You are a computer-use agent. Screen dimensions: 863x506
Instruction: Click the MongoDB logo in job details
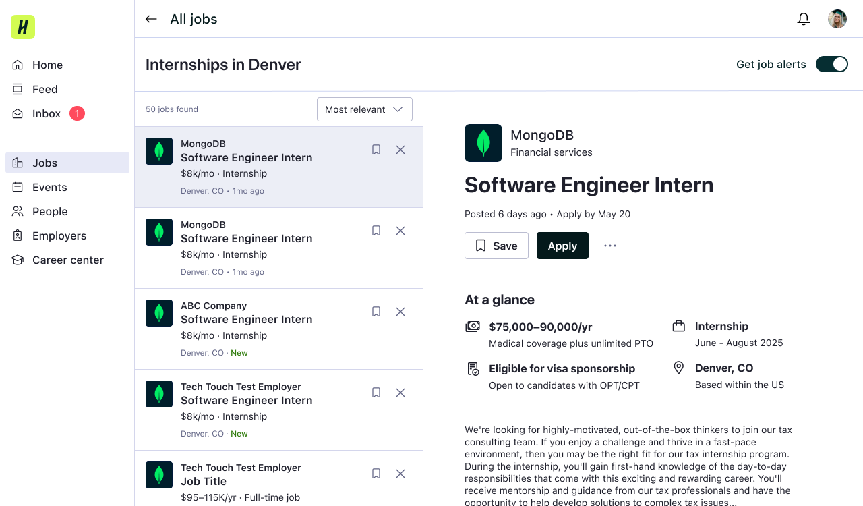click(x=483, y=143)
